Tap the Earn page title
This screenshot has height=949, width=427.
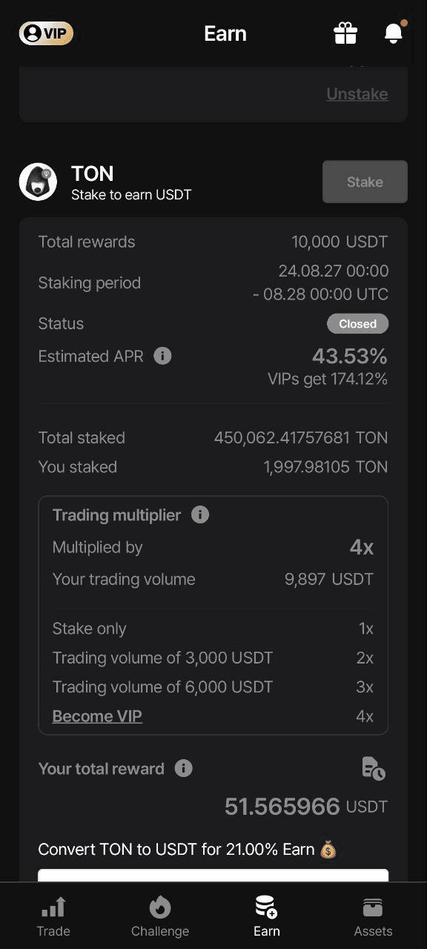225,33
